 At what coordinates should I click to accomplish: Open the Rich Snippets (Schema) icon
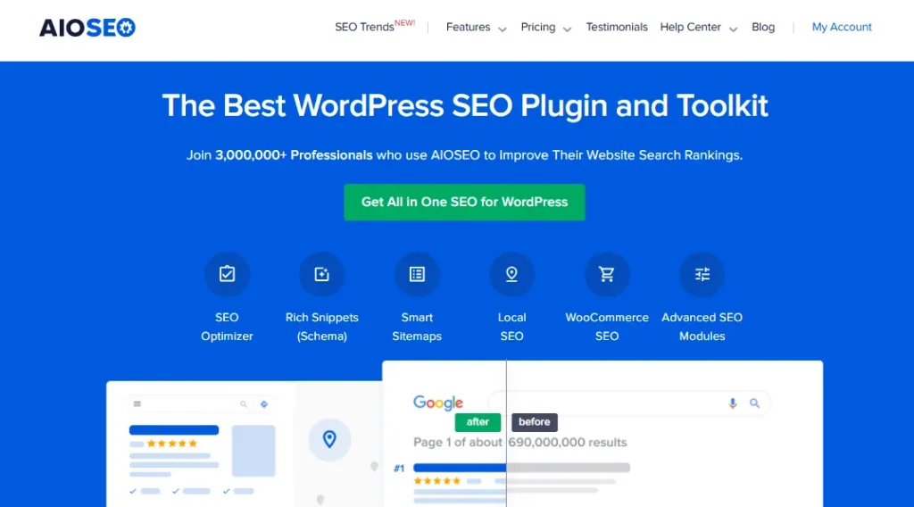[x=321, y=274]
